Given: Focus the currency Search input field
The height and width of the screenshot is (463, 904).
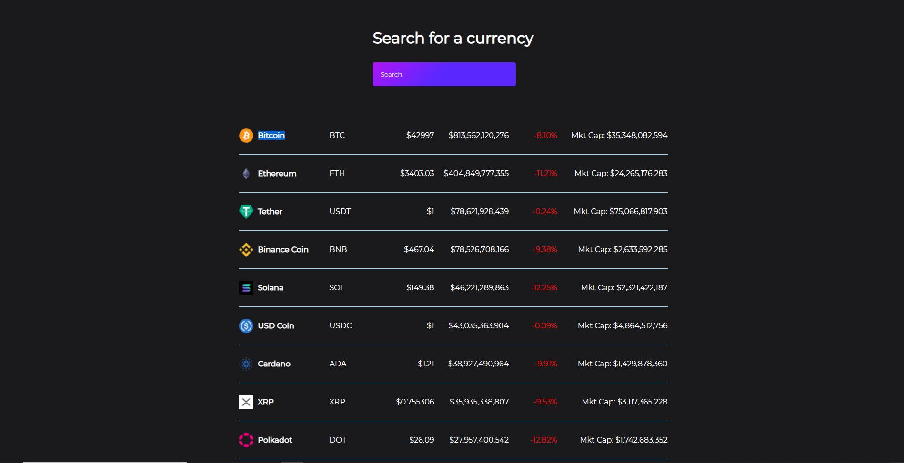Looking at the screenshot, I should [444, 74].
